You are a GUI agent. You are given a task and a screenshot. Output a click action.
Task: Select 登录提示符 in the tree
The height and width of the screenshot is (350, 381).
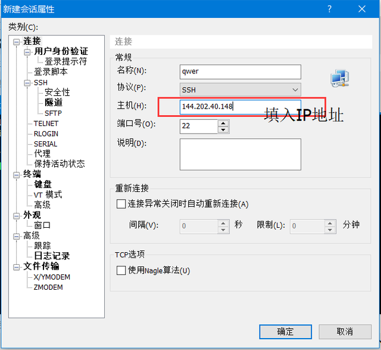coord(65,61)
